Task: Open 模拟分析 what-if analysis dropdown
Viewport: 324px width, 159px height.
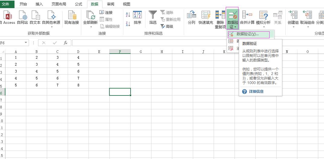Action: (263, 19)
